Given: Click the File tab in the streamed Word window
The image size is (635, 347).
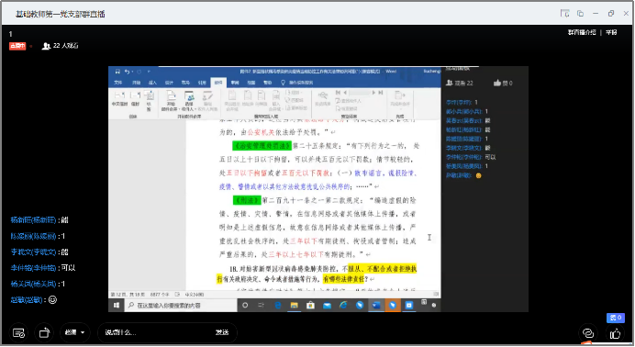Looking at the screenshot, I should [x=117, y=83].
